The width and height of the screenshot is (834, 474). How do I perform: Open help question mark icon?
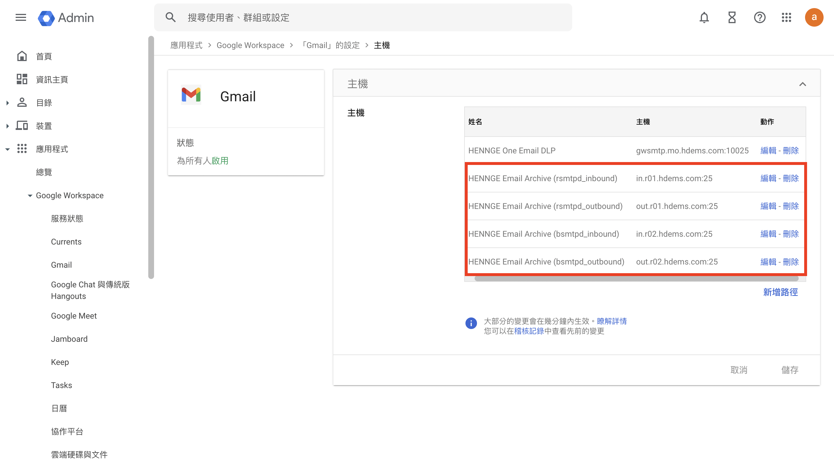(759, 18)
